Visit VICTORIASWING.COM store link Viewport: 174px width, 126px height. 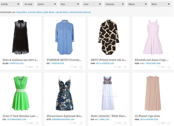coord(17,120)
